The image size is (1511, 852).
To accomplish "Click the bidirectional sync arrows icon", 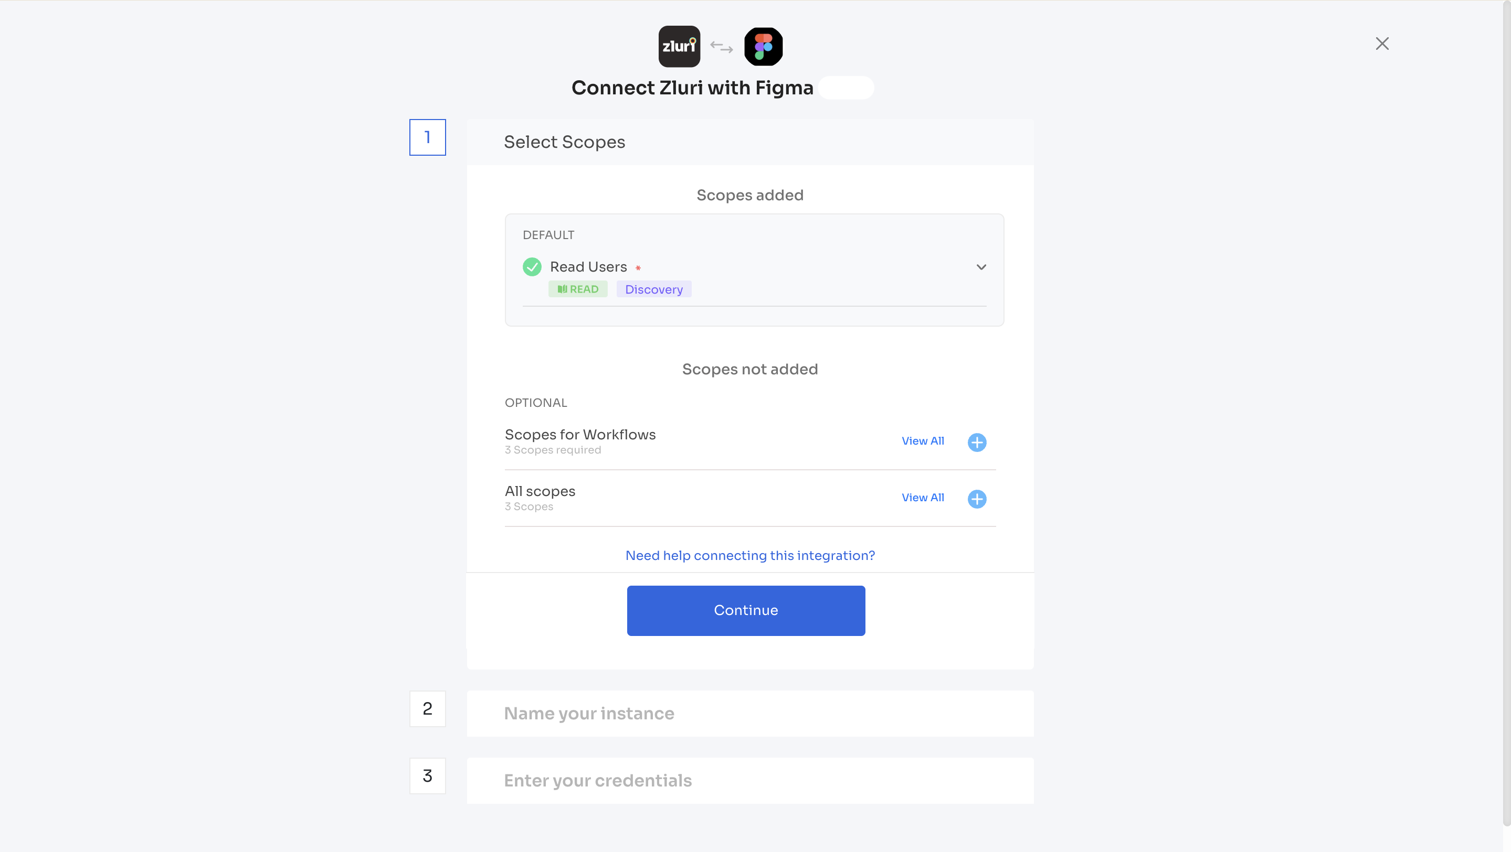I will (x=721, y=47).
